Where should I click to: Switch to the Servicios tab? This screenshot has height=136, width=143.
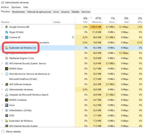[86, 12]
